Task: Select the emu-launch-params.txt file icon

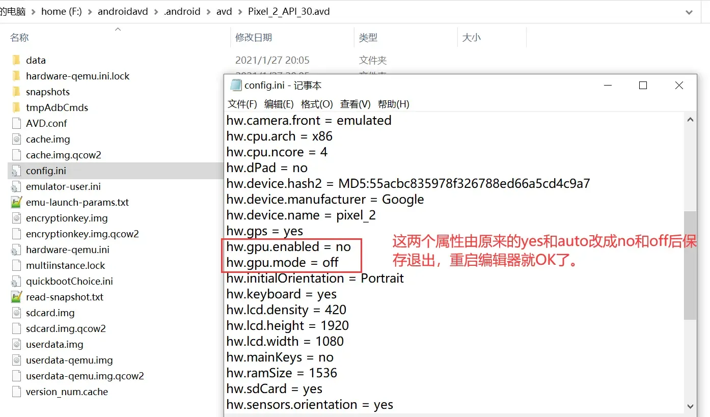Action: click(x=17, y=202)
